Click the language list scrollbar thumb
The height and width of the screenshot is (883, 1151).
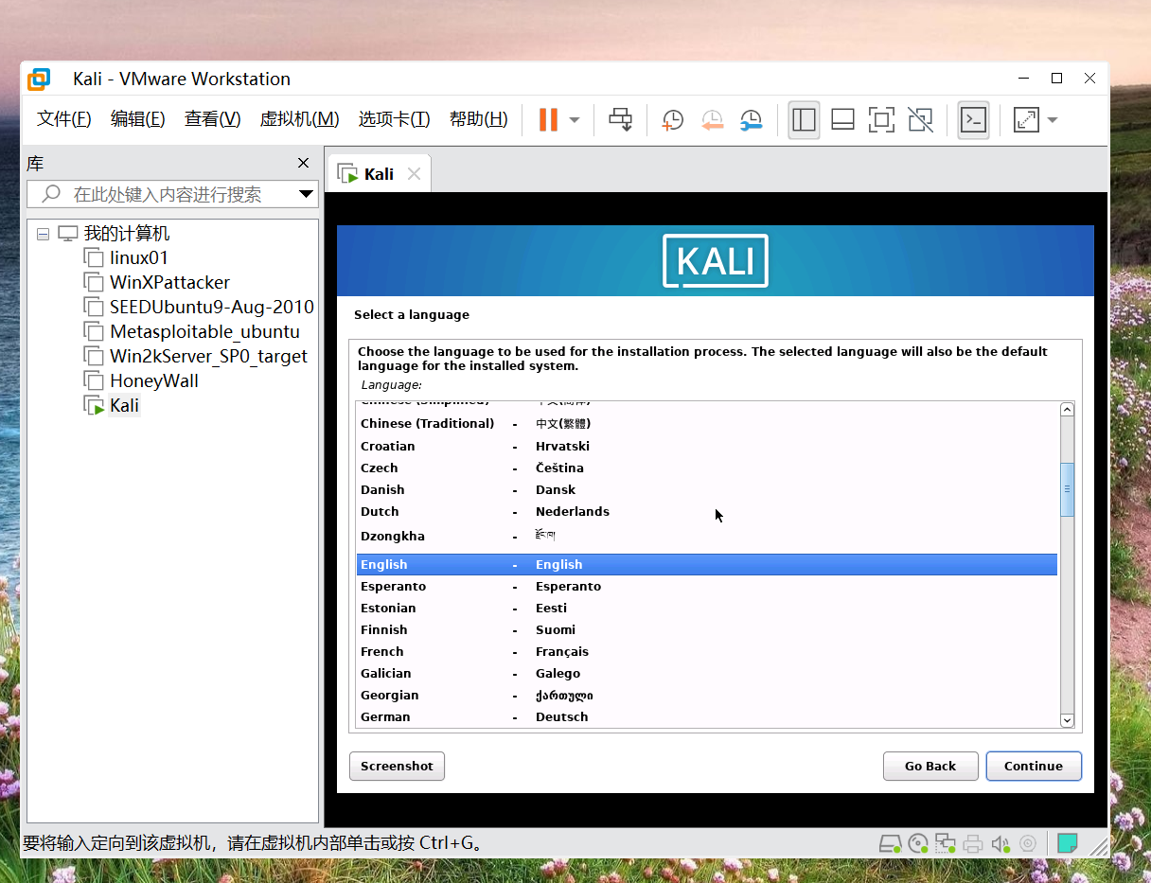coord(1067,489)
